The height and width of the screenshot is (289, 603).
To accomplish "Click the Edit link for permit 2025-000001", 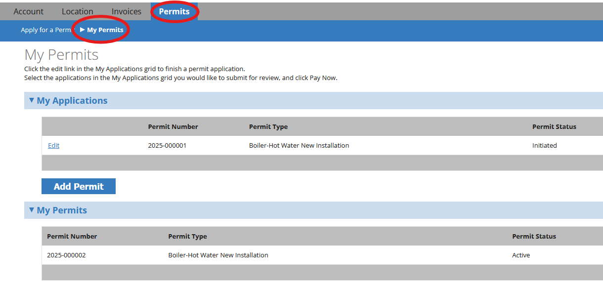I will 53,146.
